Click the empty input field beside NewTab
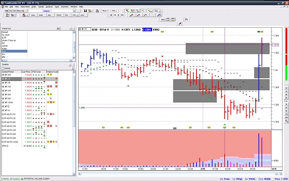Screen dimensions: 289x181 point(35,11)
